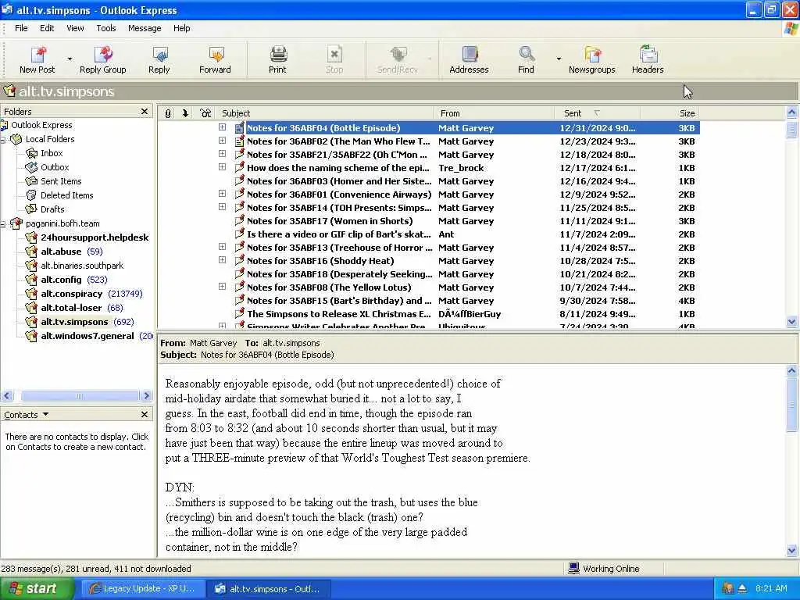Open the XL Christmas Episode message
This screenshot has height=600, width=800.
339,314
